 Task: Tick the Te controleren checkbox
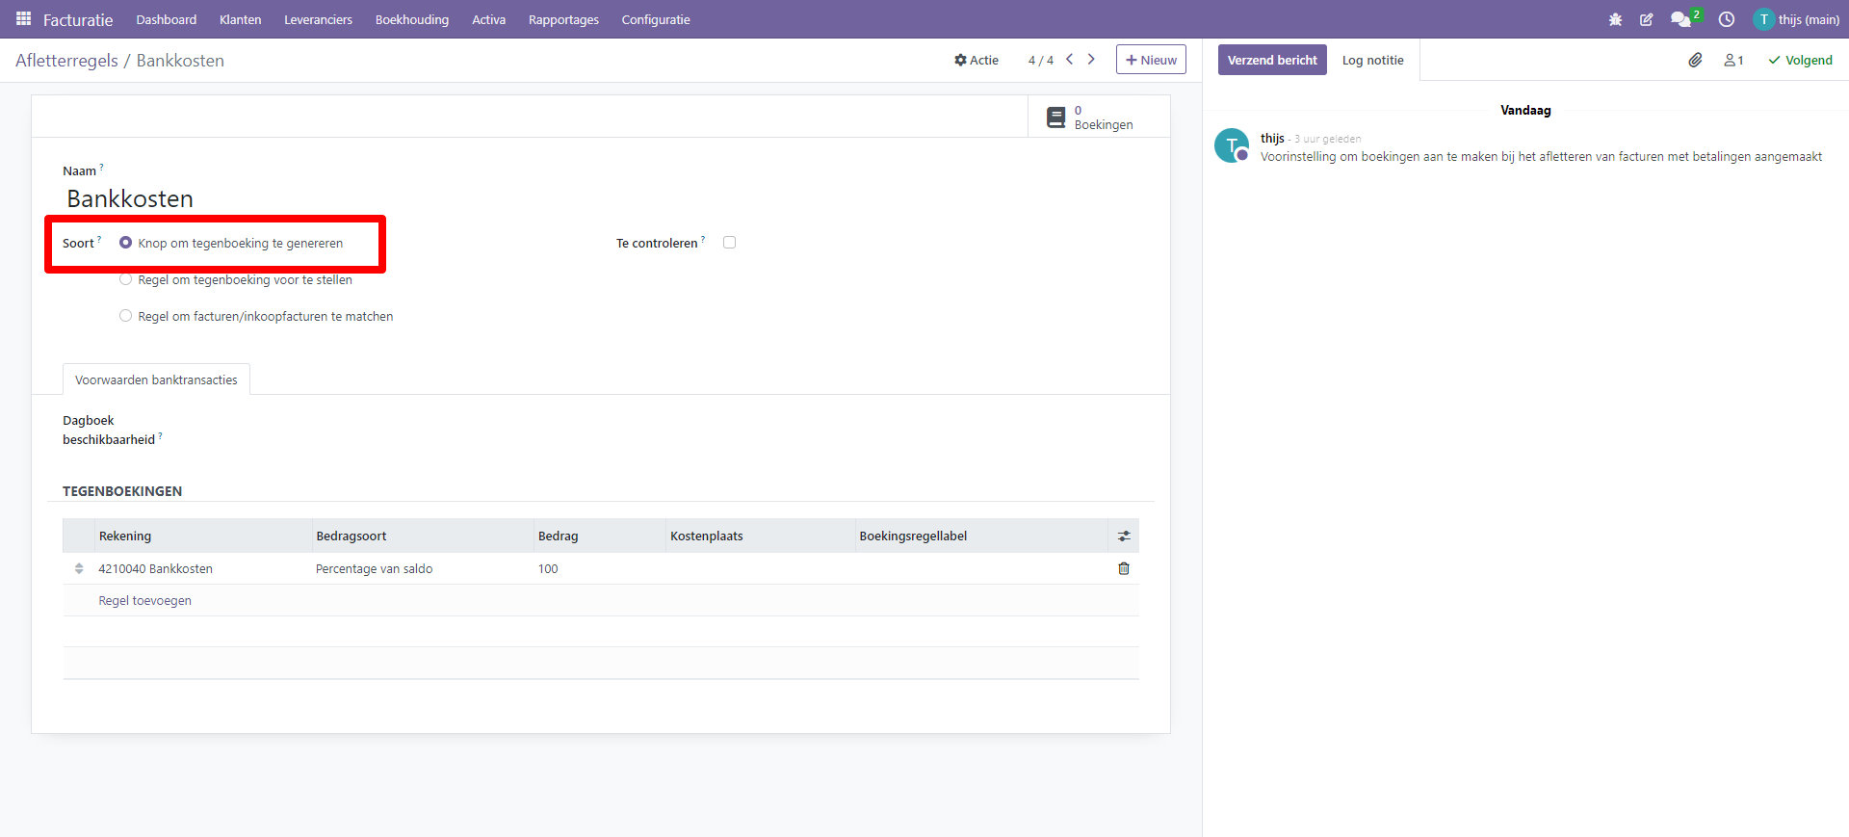pos(729,243)
